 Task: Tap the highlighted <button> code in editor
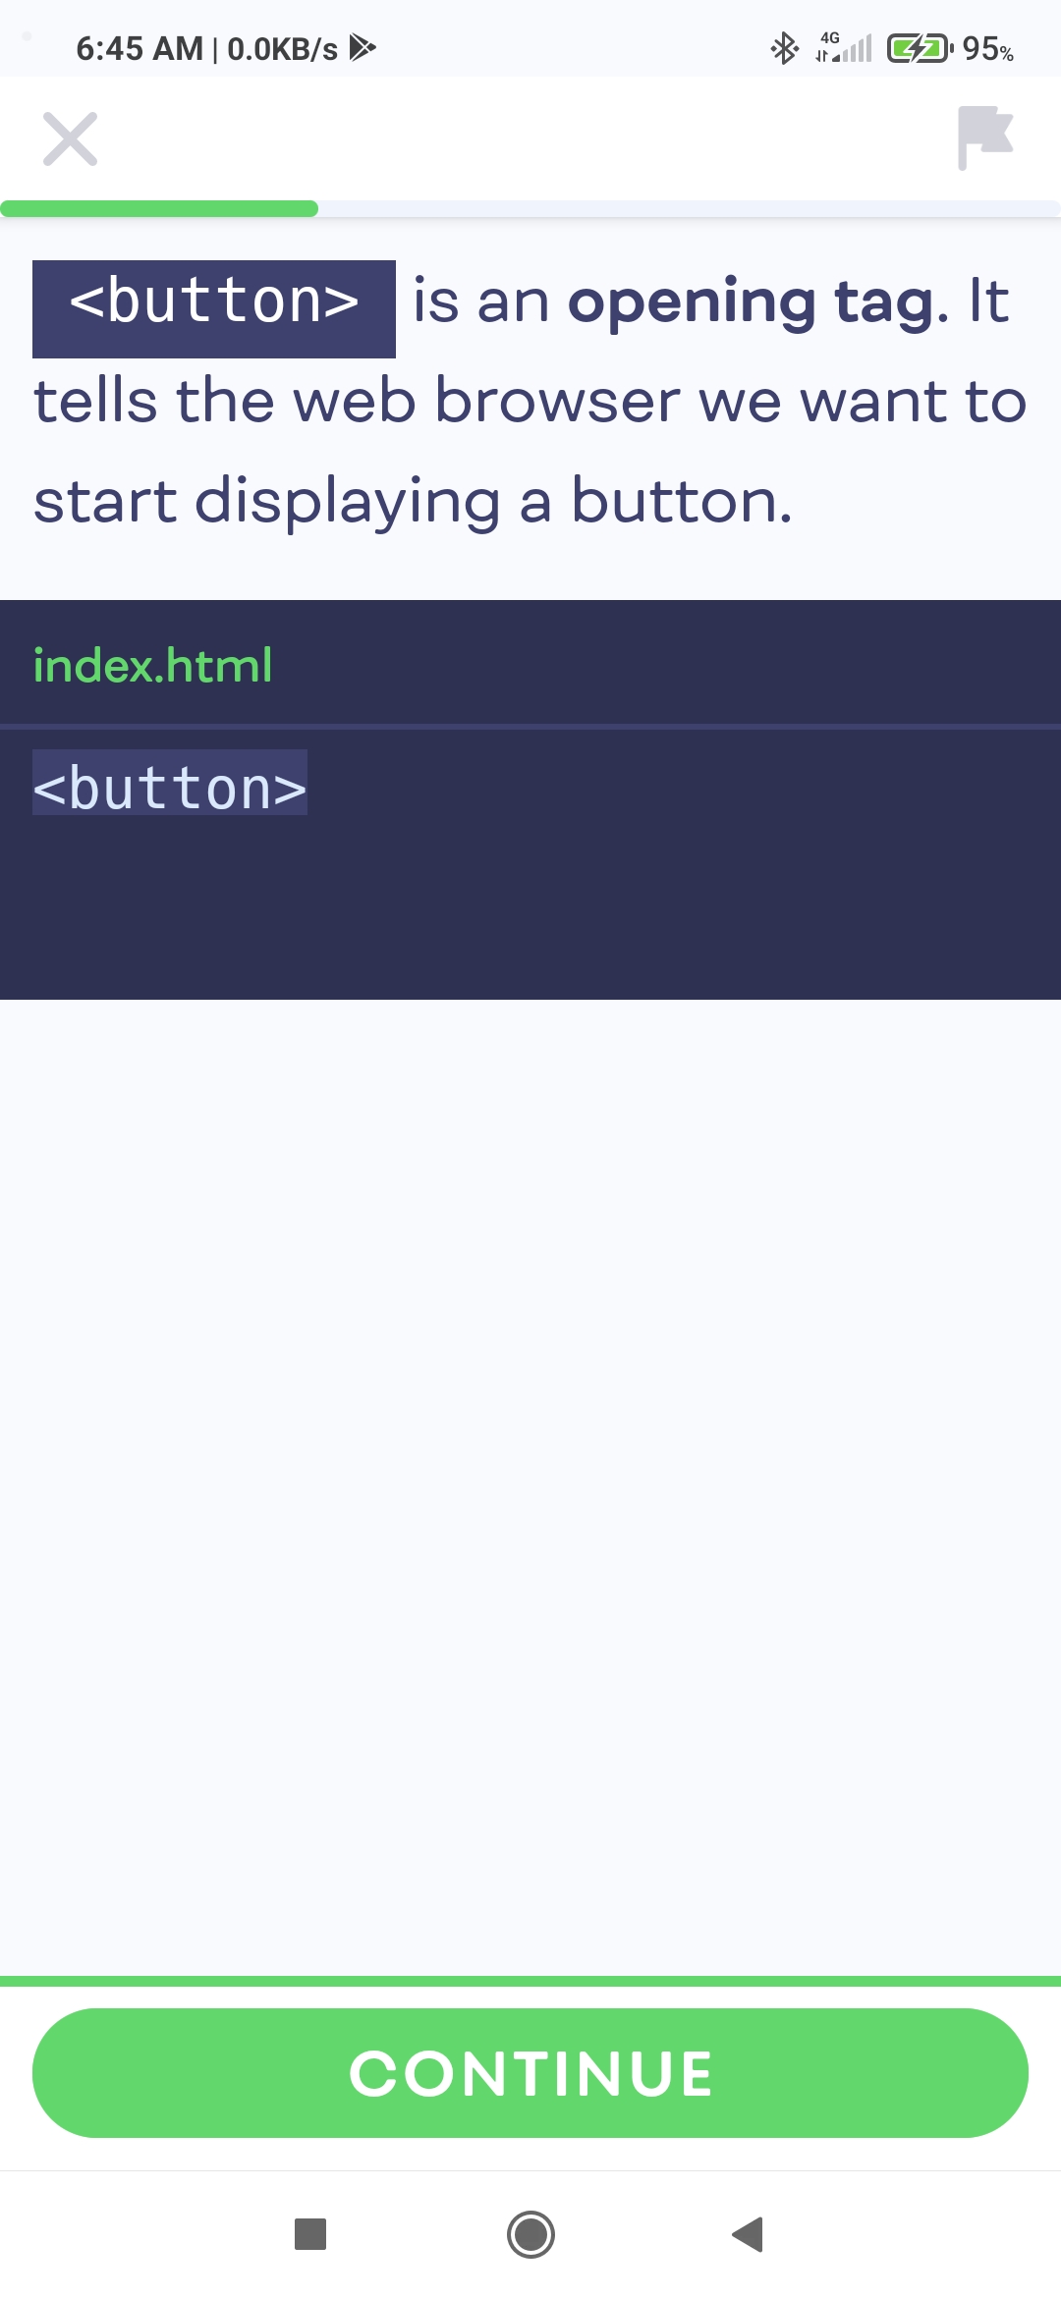coord(170,788)
